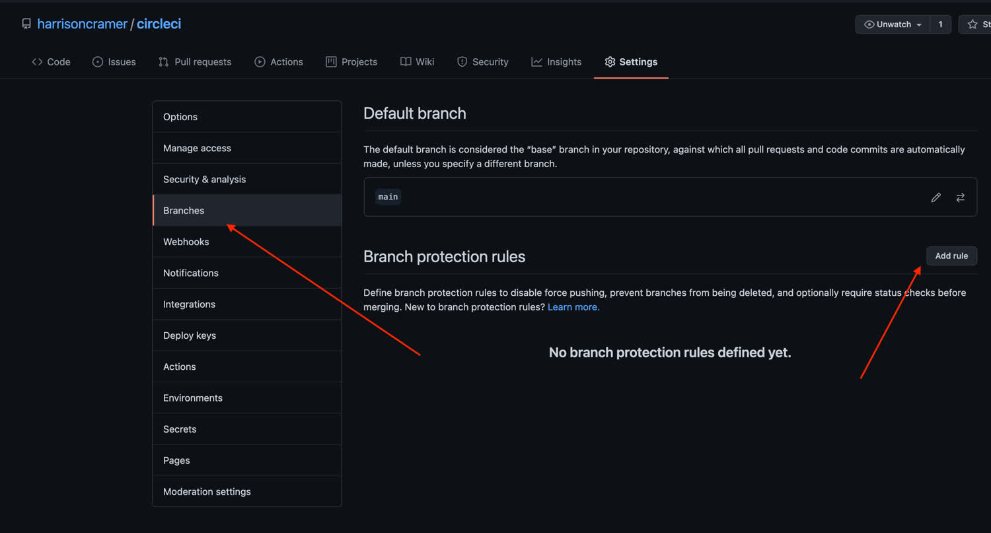Open the Code tab
Image resolution: width=991 pixels, height=533 pixels.
[51, 61]
